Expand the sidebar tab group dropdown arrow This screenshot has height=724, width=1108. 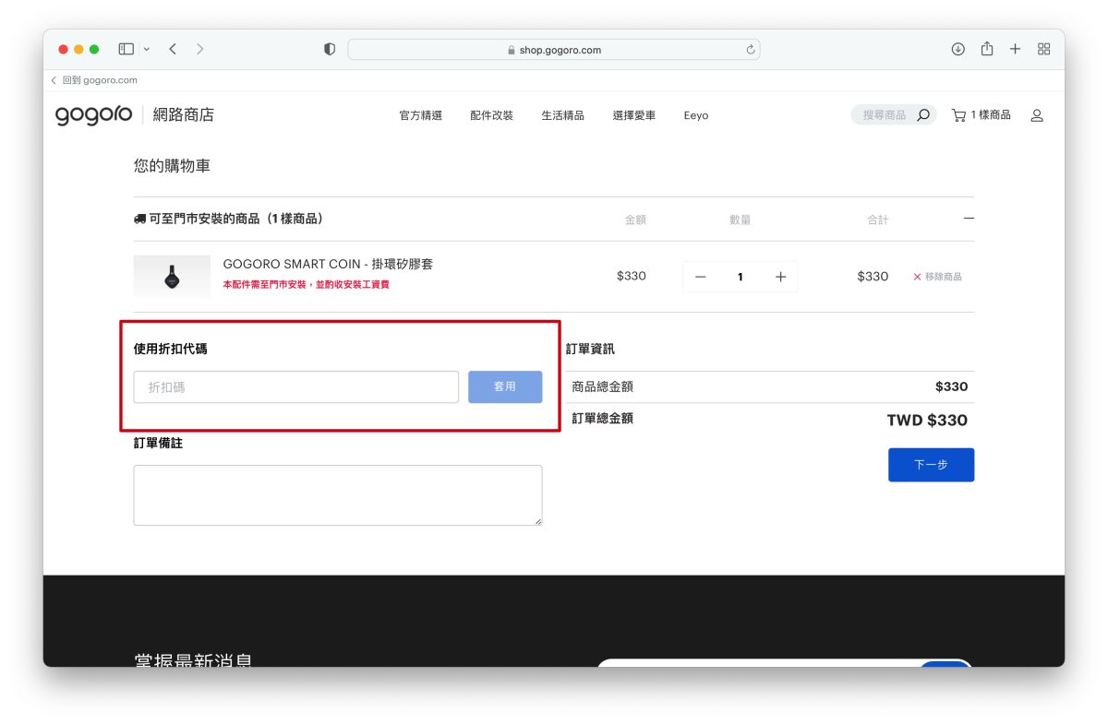[146, 49]
